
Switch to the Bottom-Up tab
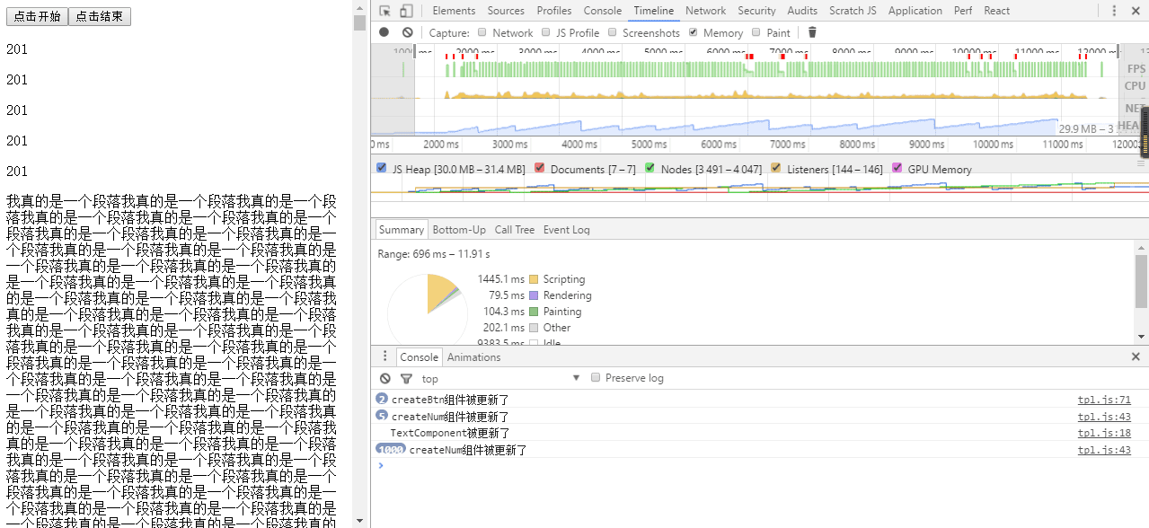pos(459,229)
